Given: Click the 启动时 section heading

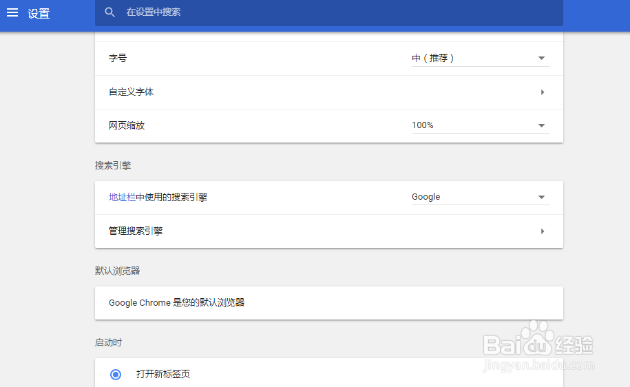Looking at the screenshot, I should pos(109,343).
